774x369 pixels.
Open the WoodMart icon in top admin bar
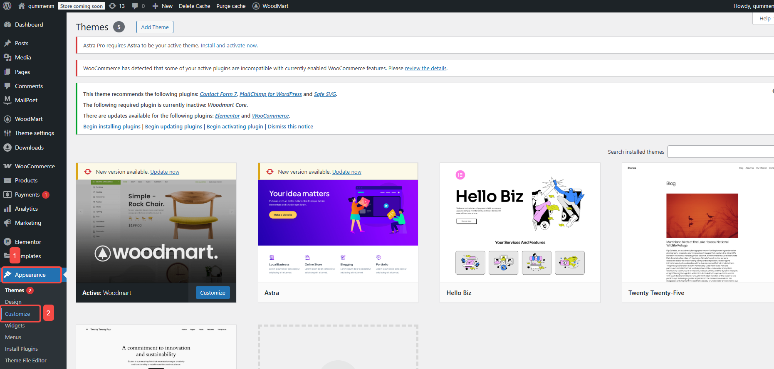(x=256, y=6)
